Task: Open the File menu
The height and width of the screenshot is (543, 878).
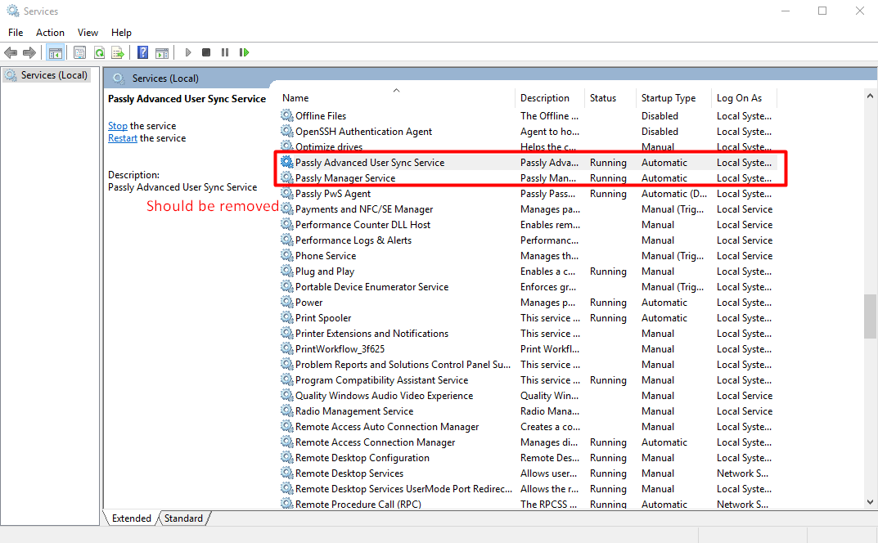Action: [x=16, y=33]
